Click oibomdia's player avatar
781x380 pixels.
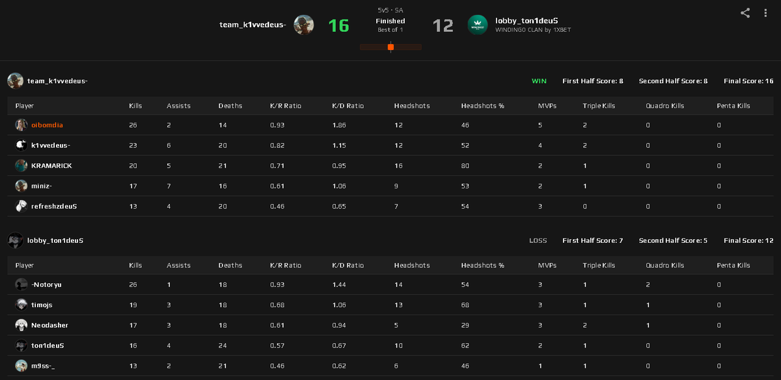click(x=21, y=125)
